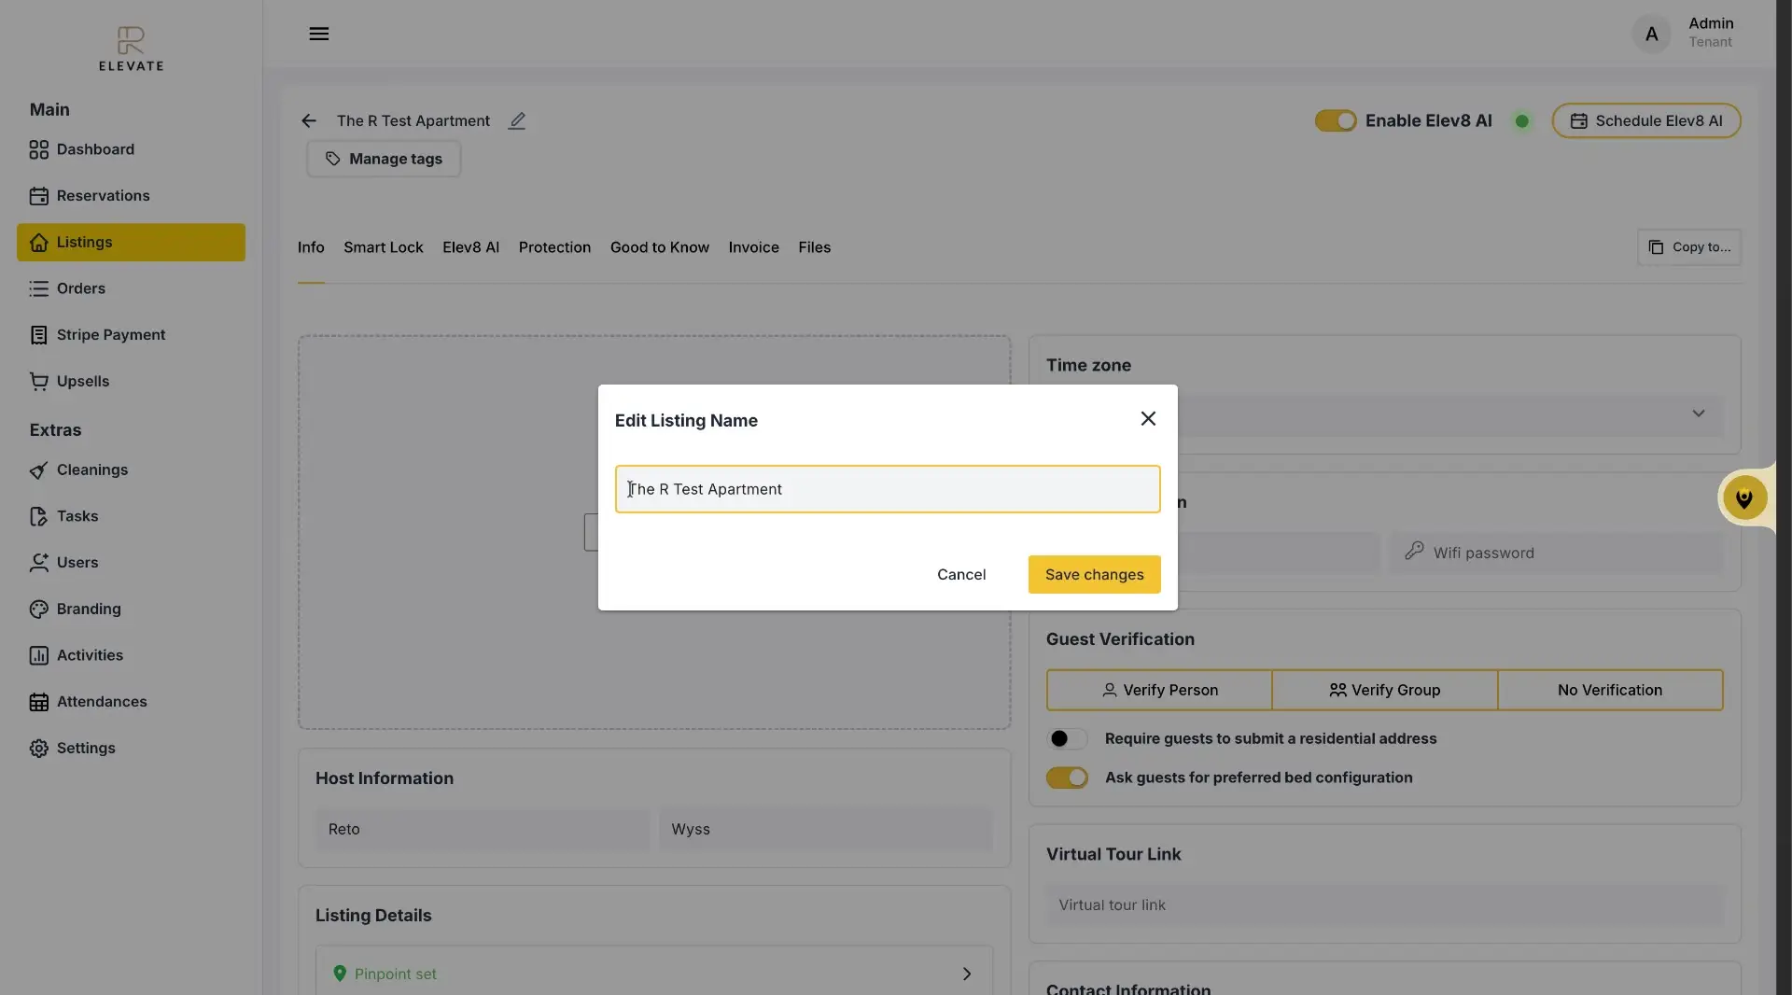Select the Verify Group option
Screen dimensions: 1792x995
coord(1385,690)
